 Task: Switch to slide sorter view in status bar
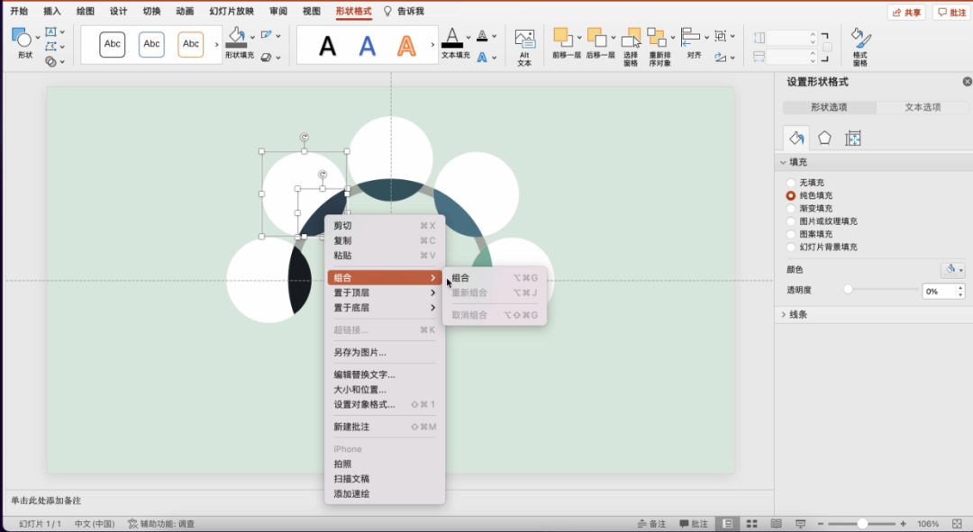pyautogui.click(x=750, y=524)
